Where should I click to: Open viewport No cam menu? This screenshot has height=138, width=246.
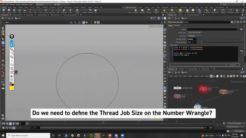pyautogui.click(x=159, y=26)
